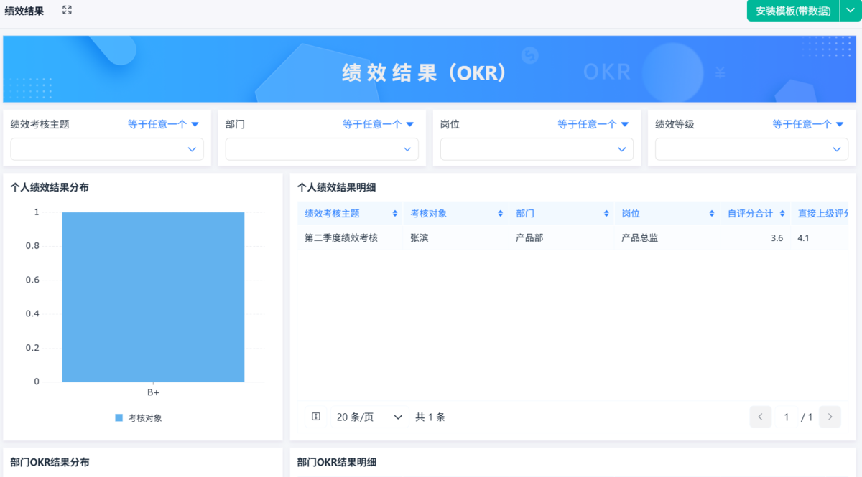
Task: Open the column settings icon in pagination bar
Action: [x=315, y=417]
